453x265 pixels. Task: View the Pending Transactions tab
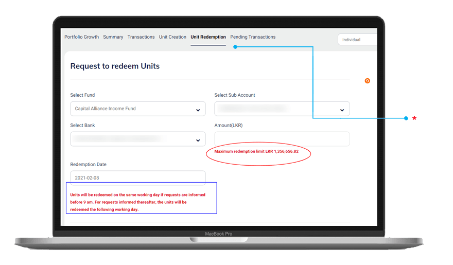tap(253, 37)
